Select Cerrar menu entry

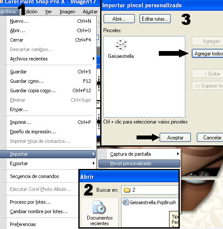click(x=51, y=40)
